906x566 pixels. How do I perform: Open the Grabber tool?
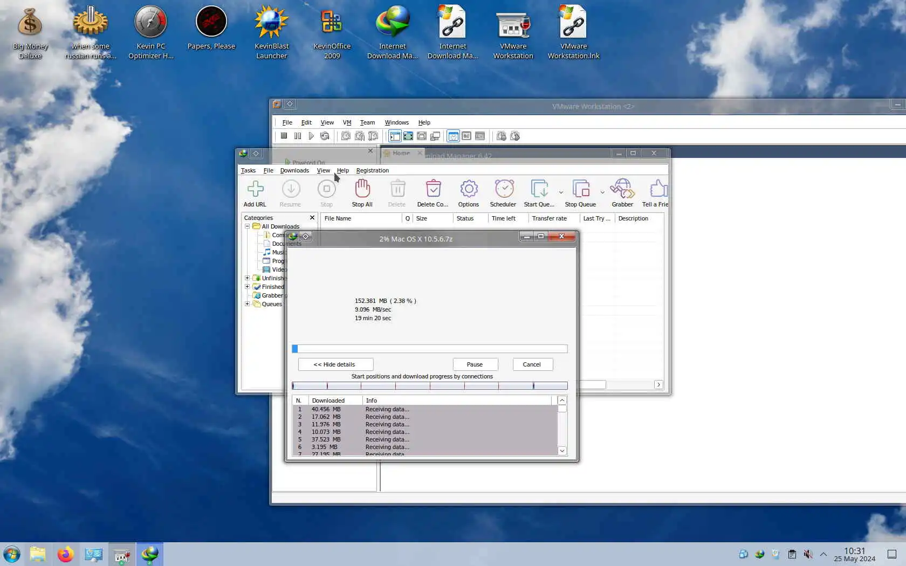622,194
